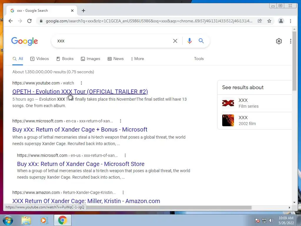Launch Windows Media Player from taskbar
The width and height of the screenshot is (301, 226).
44,220
